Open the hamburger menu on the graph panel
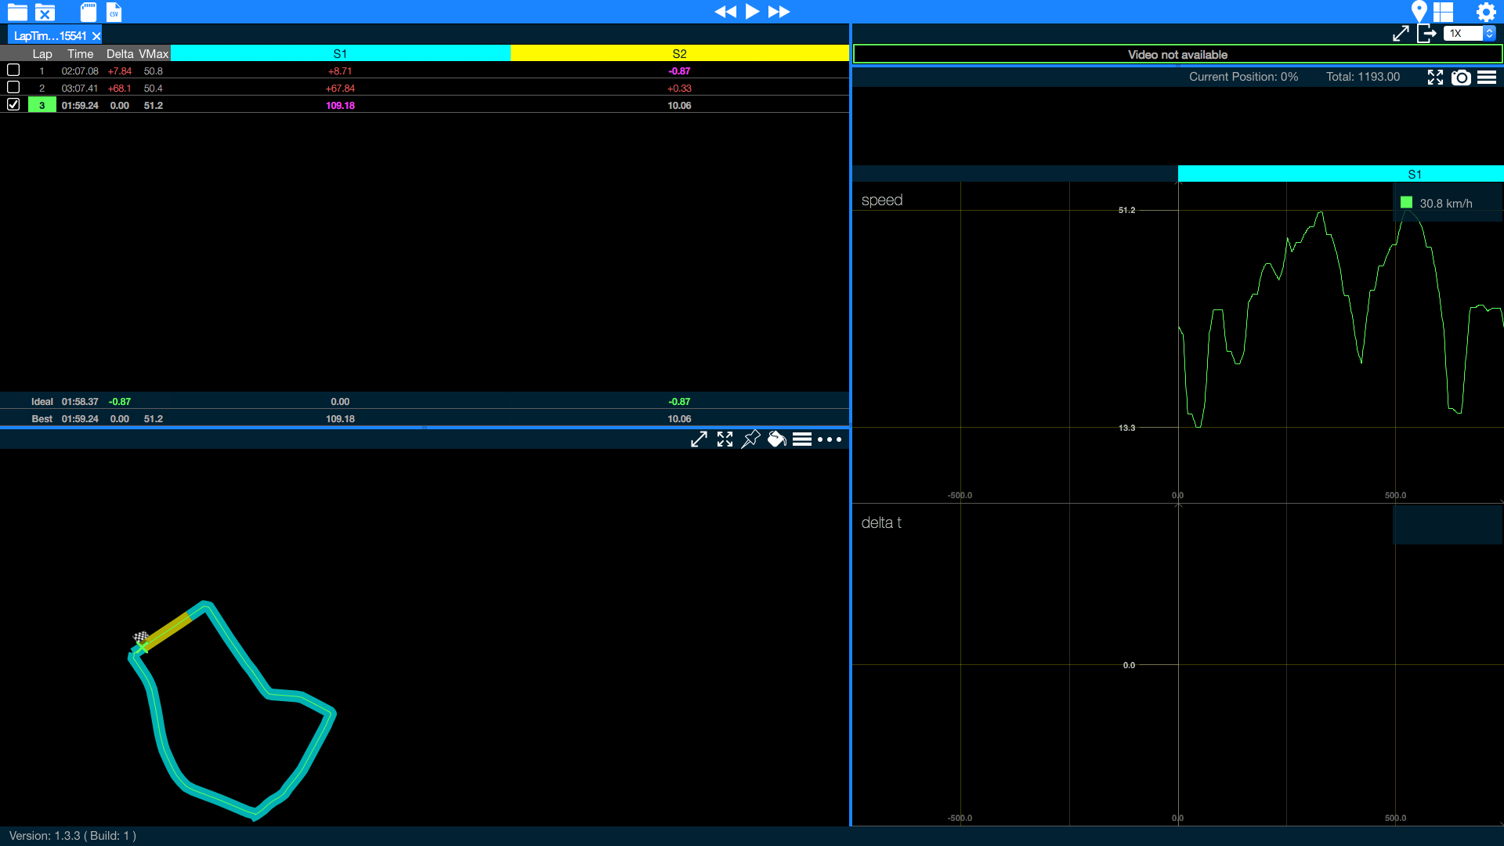 coord(1487,77)
